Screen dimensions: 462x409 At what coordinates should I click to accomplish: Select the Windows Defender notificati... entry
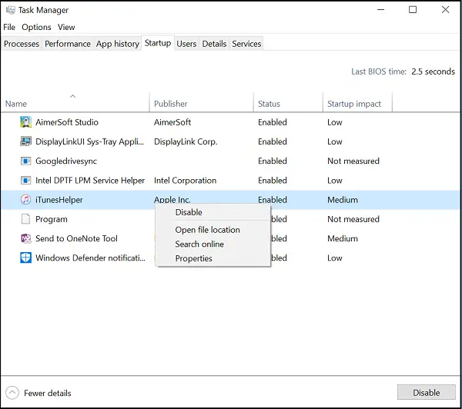pyautogui.click(x=90, y=258)
